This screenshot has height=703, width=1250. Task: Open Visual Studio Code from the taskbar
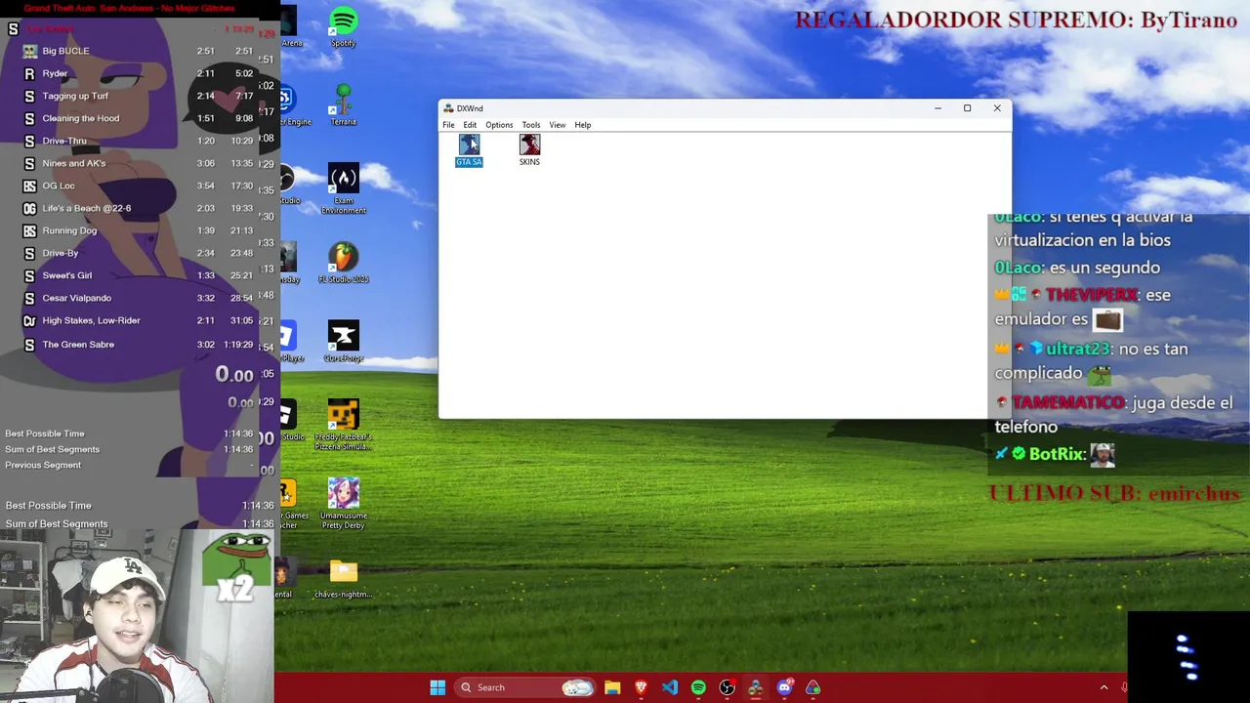pos(670,687)
